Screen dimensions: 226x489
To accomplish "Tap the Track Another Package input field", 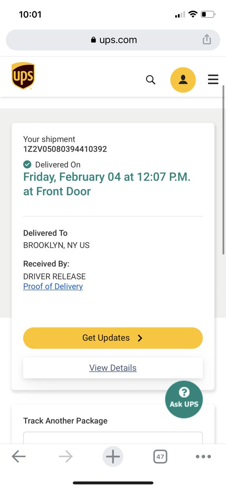I will point(113,438).
